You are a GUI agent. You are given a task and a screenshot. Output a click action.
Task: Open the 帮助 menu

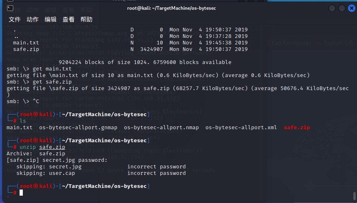click(86, 20)
